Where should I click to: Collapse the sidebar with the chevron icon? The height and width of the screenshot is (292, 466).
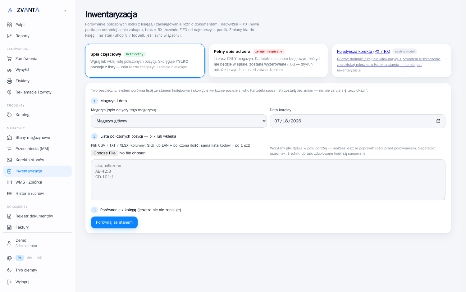tap(65, 11)
